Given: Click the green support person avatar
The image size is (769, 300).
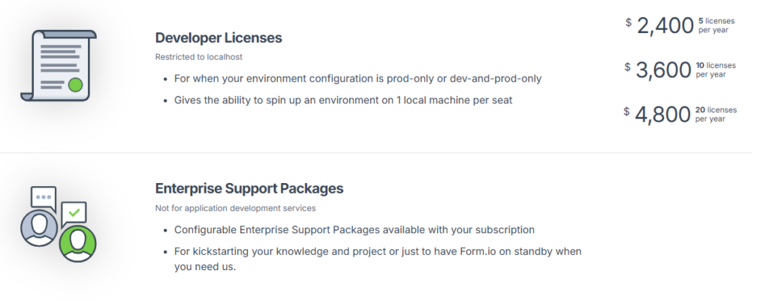Looking at the screenshot, I should [x=77, y=243].
